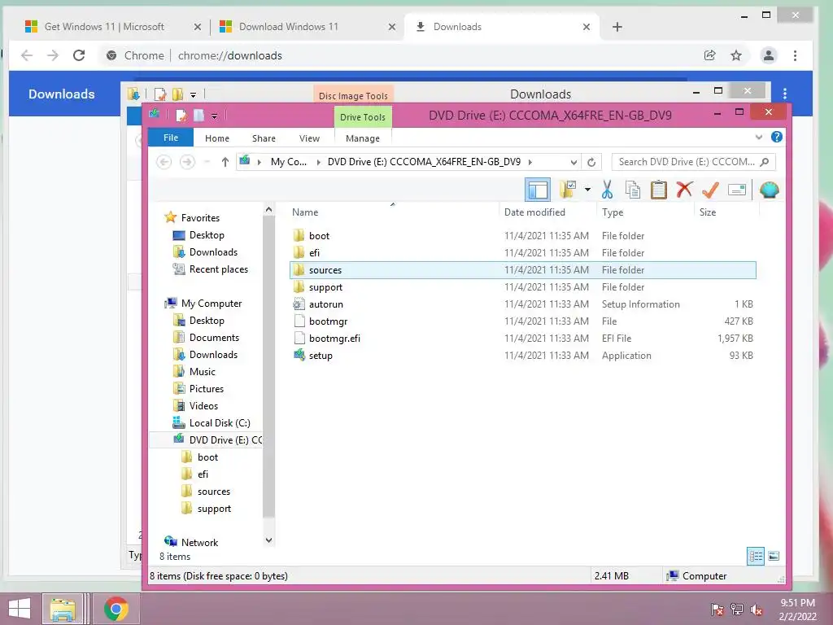The height and width of the screenshot is (625, 833).
Task: Go up one folder level arrow
Action: pyautogui.click(x=225, y=162)
